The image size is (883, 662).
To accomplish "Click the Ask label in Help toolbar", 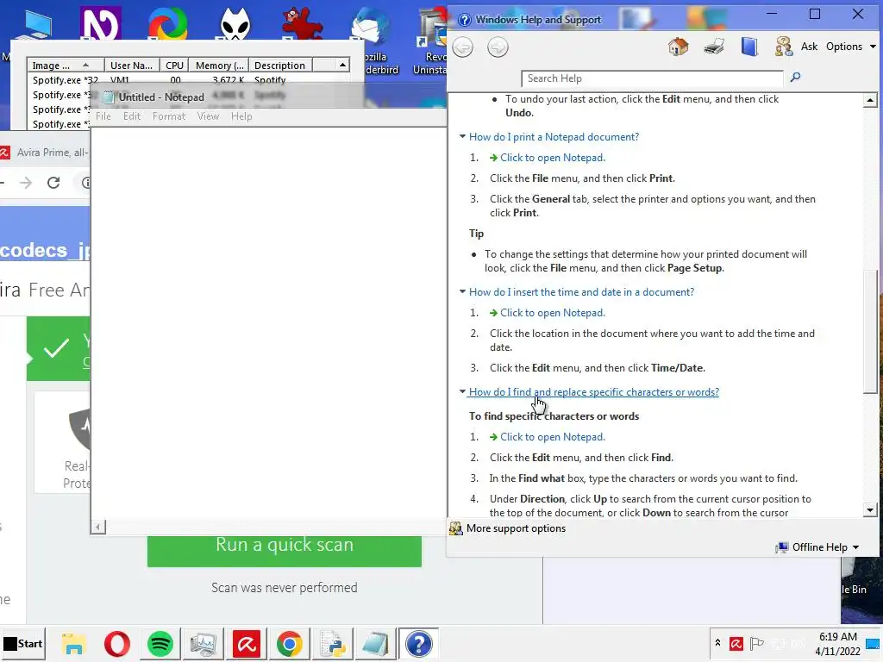I will [809, 47].
